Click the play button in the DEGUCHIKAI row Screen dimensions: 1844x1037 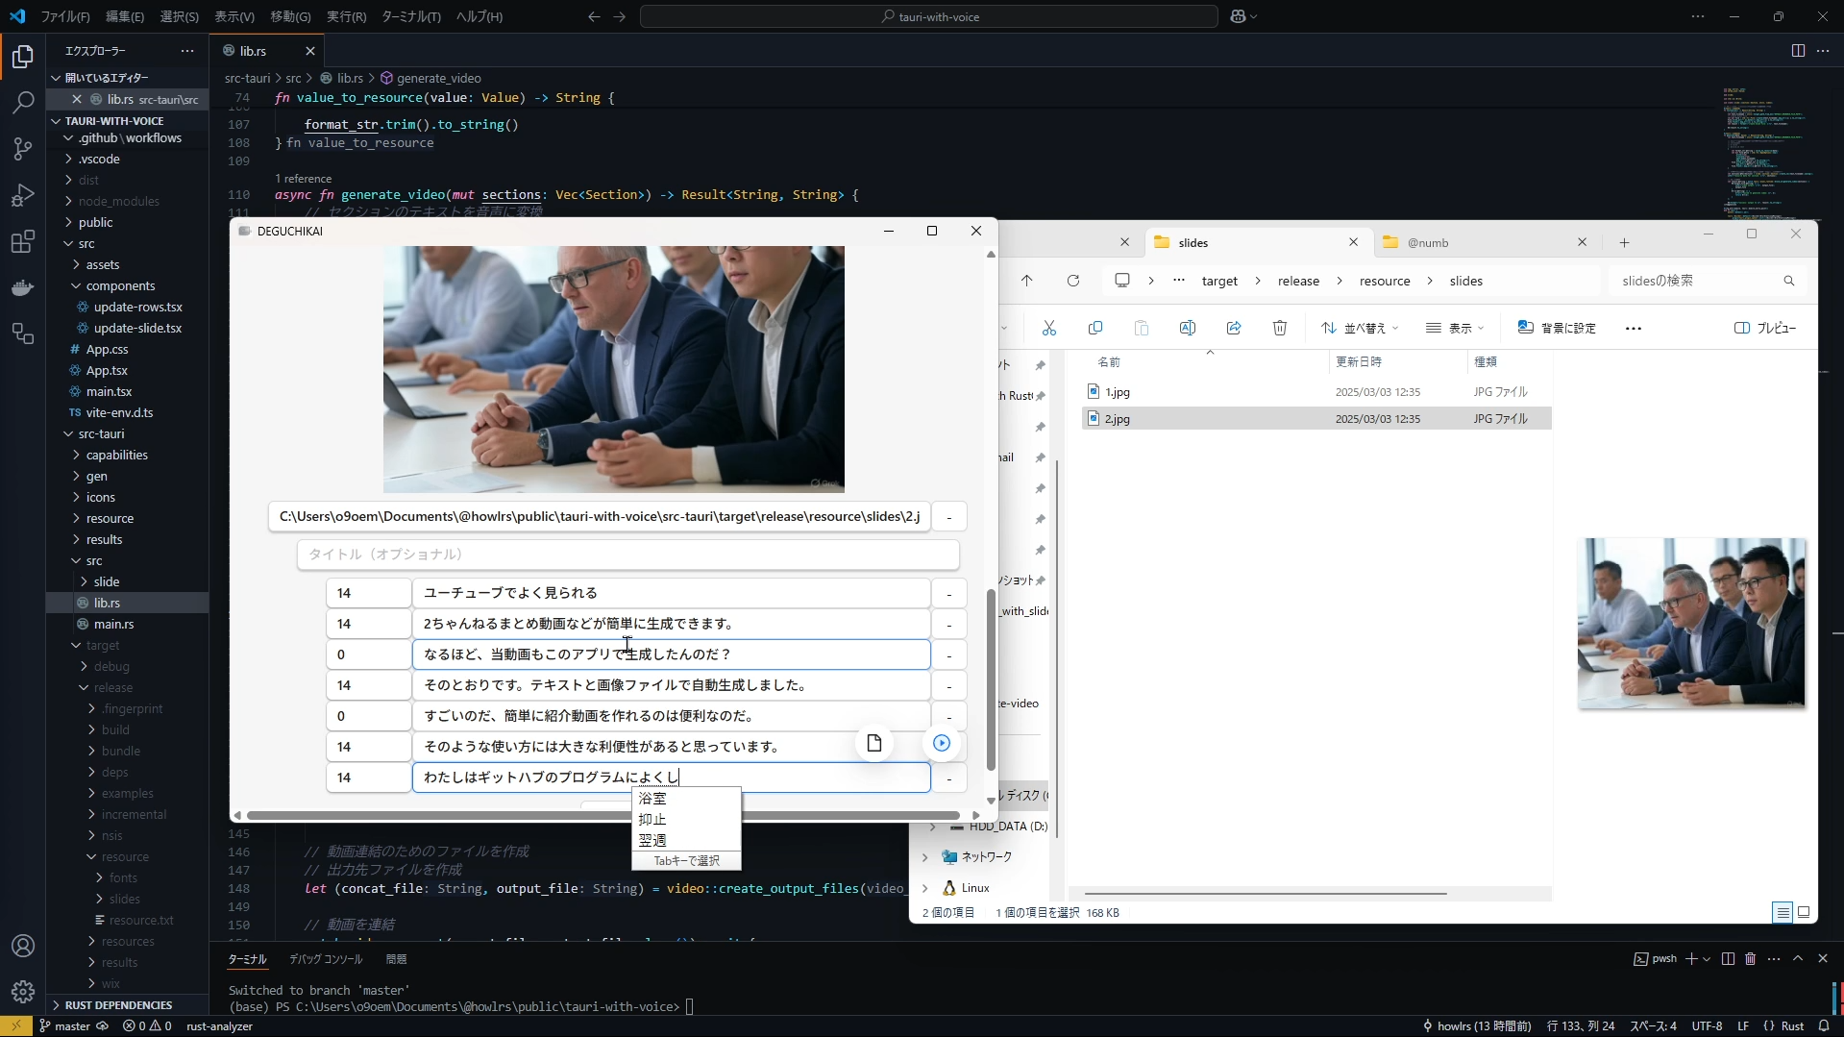[x=942, y=744]
